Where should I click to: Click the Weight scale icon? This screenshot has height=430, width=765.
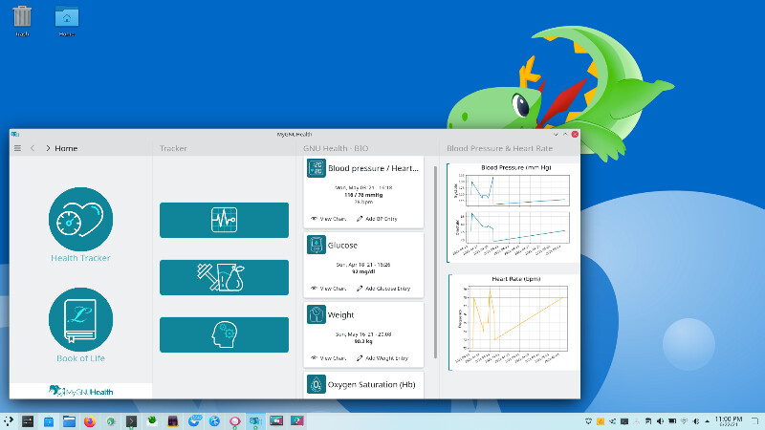pos(316,314)
